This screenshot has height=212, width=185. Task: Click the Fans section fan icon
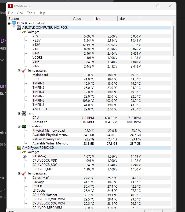[x=24, y=113]
